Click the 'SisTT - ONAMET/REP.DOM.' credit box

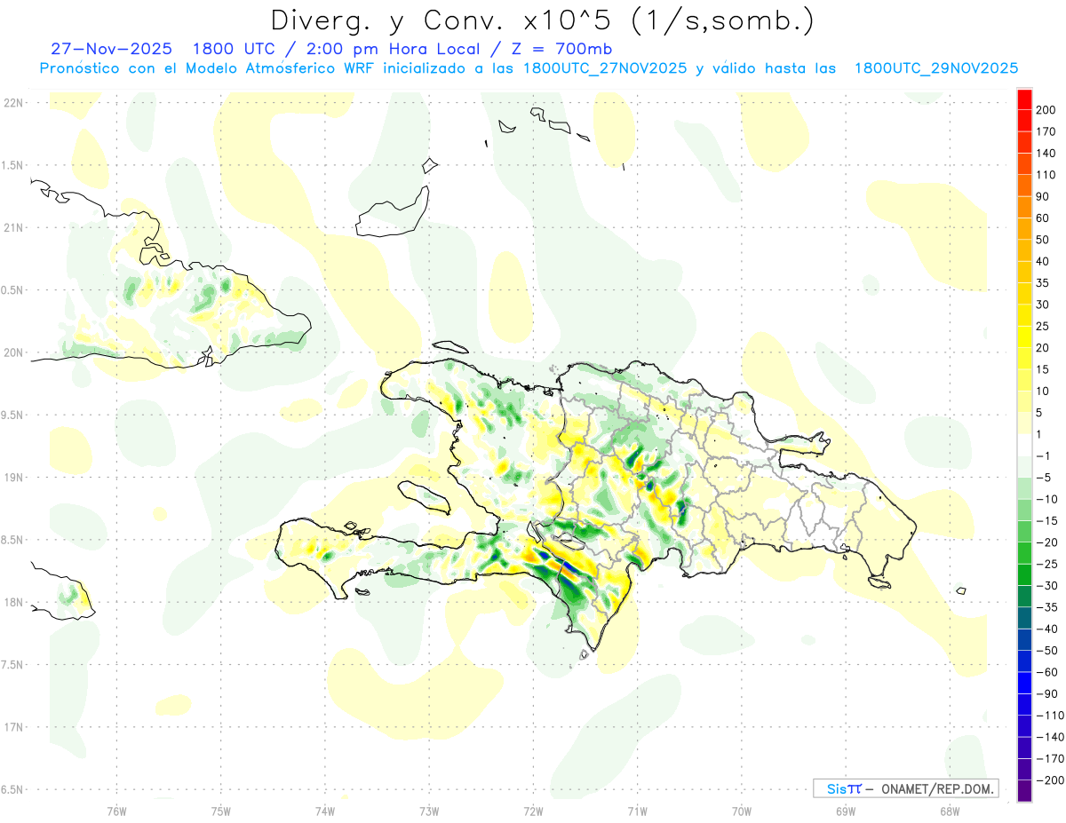tap(906, 788)
